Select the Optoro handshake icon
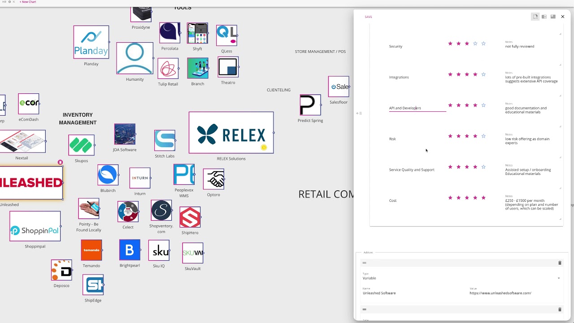574x323 pixels. point(213,179)
